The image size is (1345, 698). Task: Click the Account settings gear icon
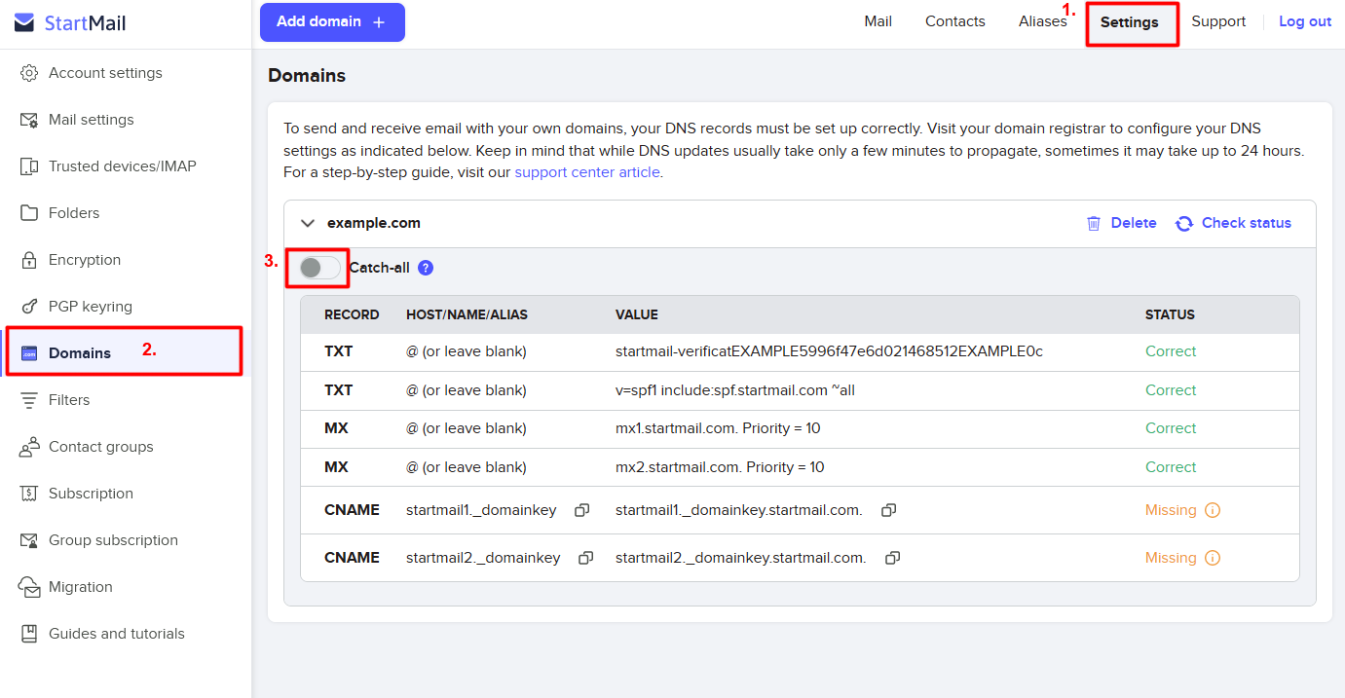29,73
